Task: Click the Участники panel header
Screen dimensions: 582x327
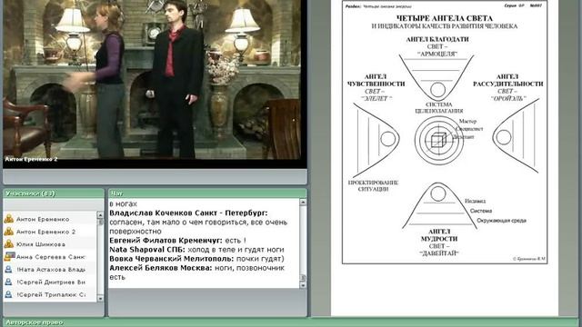Action: [x=54, y=193]
